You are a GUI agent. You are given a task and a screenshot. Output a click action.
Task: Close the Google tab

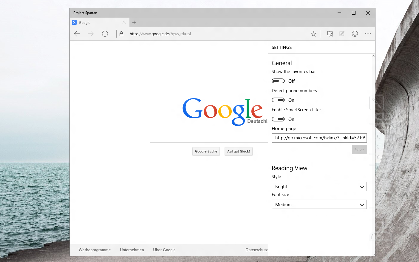point(124,22)
